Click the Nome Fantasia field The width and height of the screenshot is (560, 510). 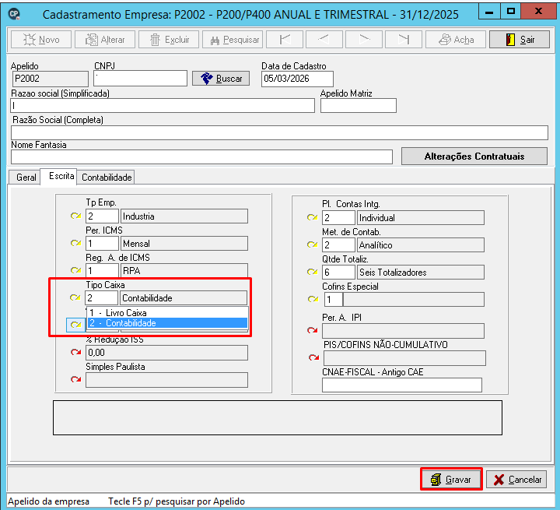[x=201, y=157]
